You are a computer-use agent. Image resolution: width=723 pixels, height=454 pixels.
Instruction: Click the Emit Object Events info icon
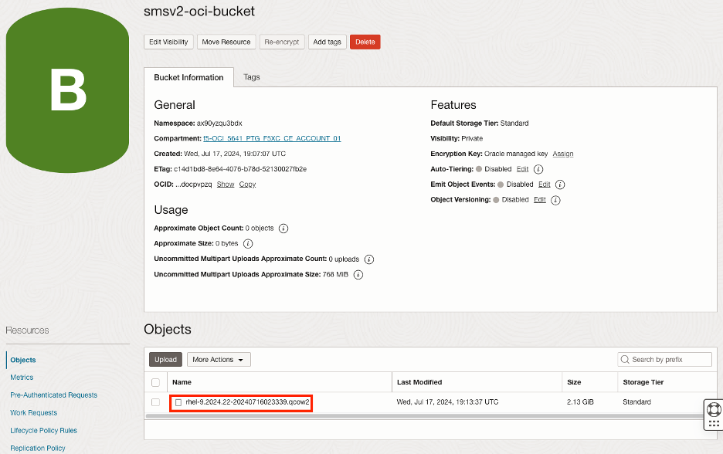coord(559,184)
